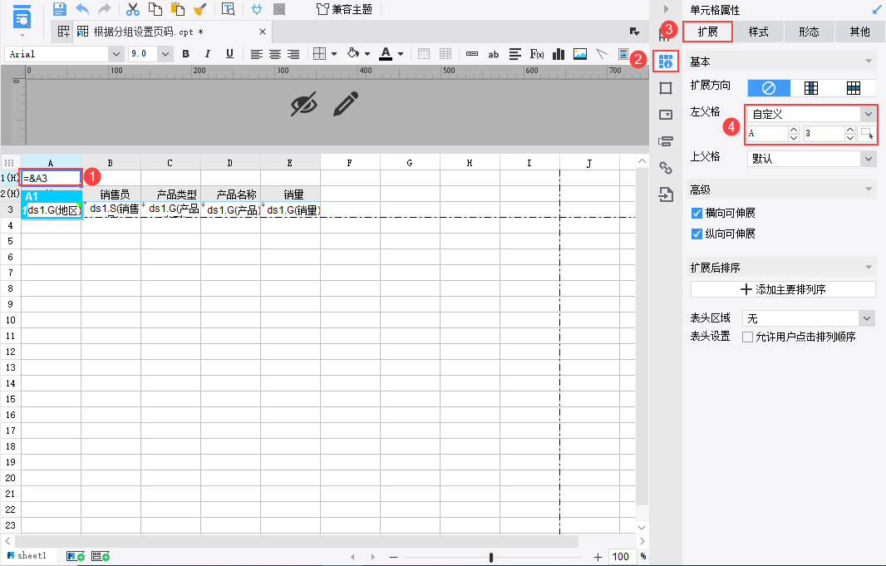Viewport: 886px width, 566px height.
Task: Move the zoom slider handle
Action: 491,557
